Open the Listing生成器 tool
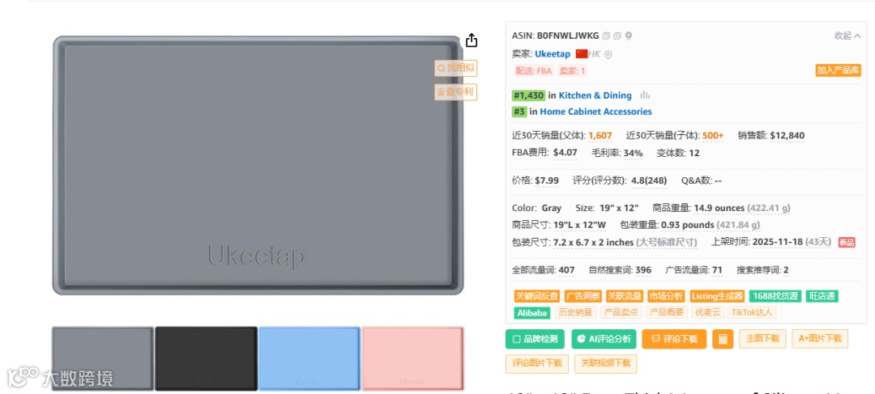Viewport: 875px width, 394px height. (x=717, y=296)
